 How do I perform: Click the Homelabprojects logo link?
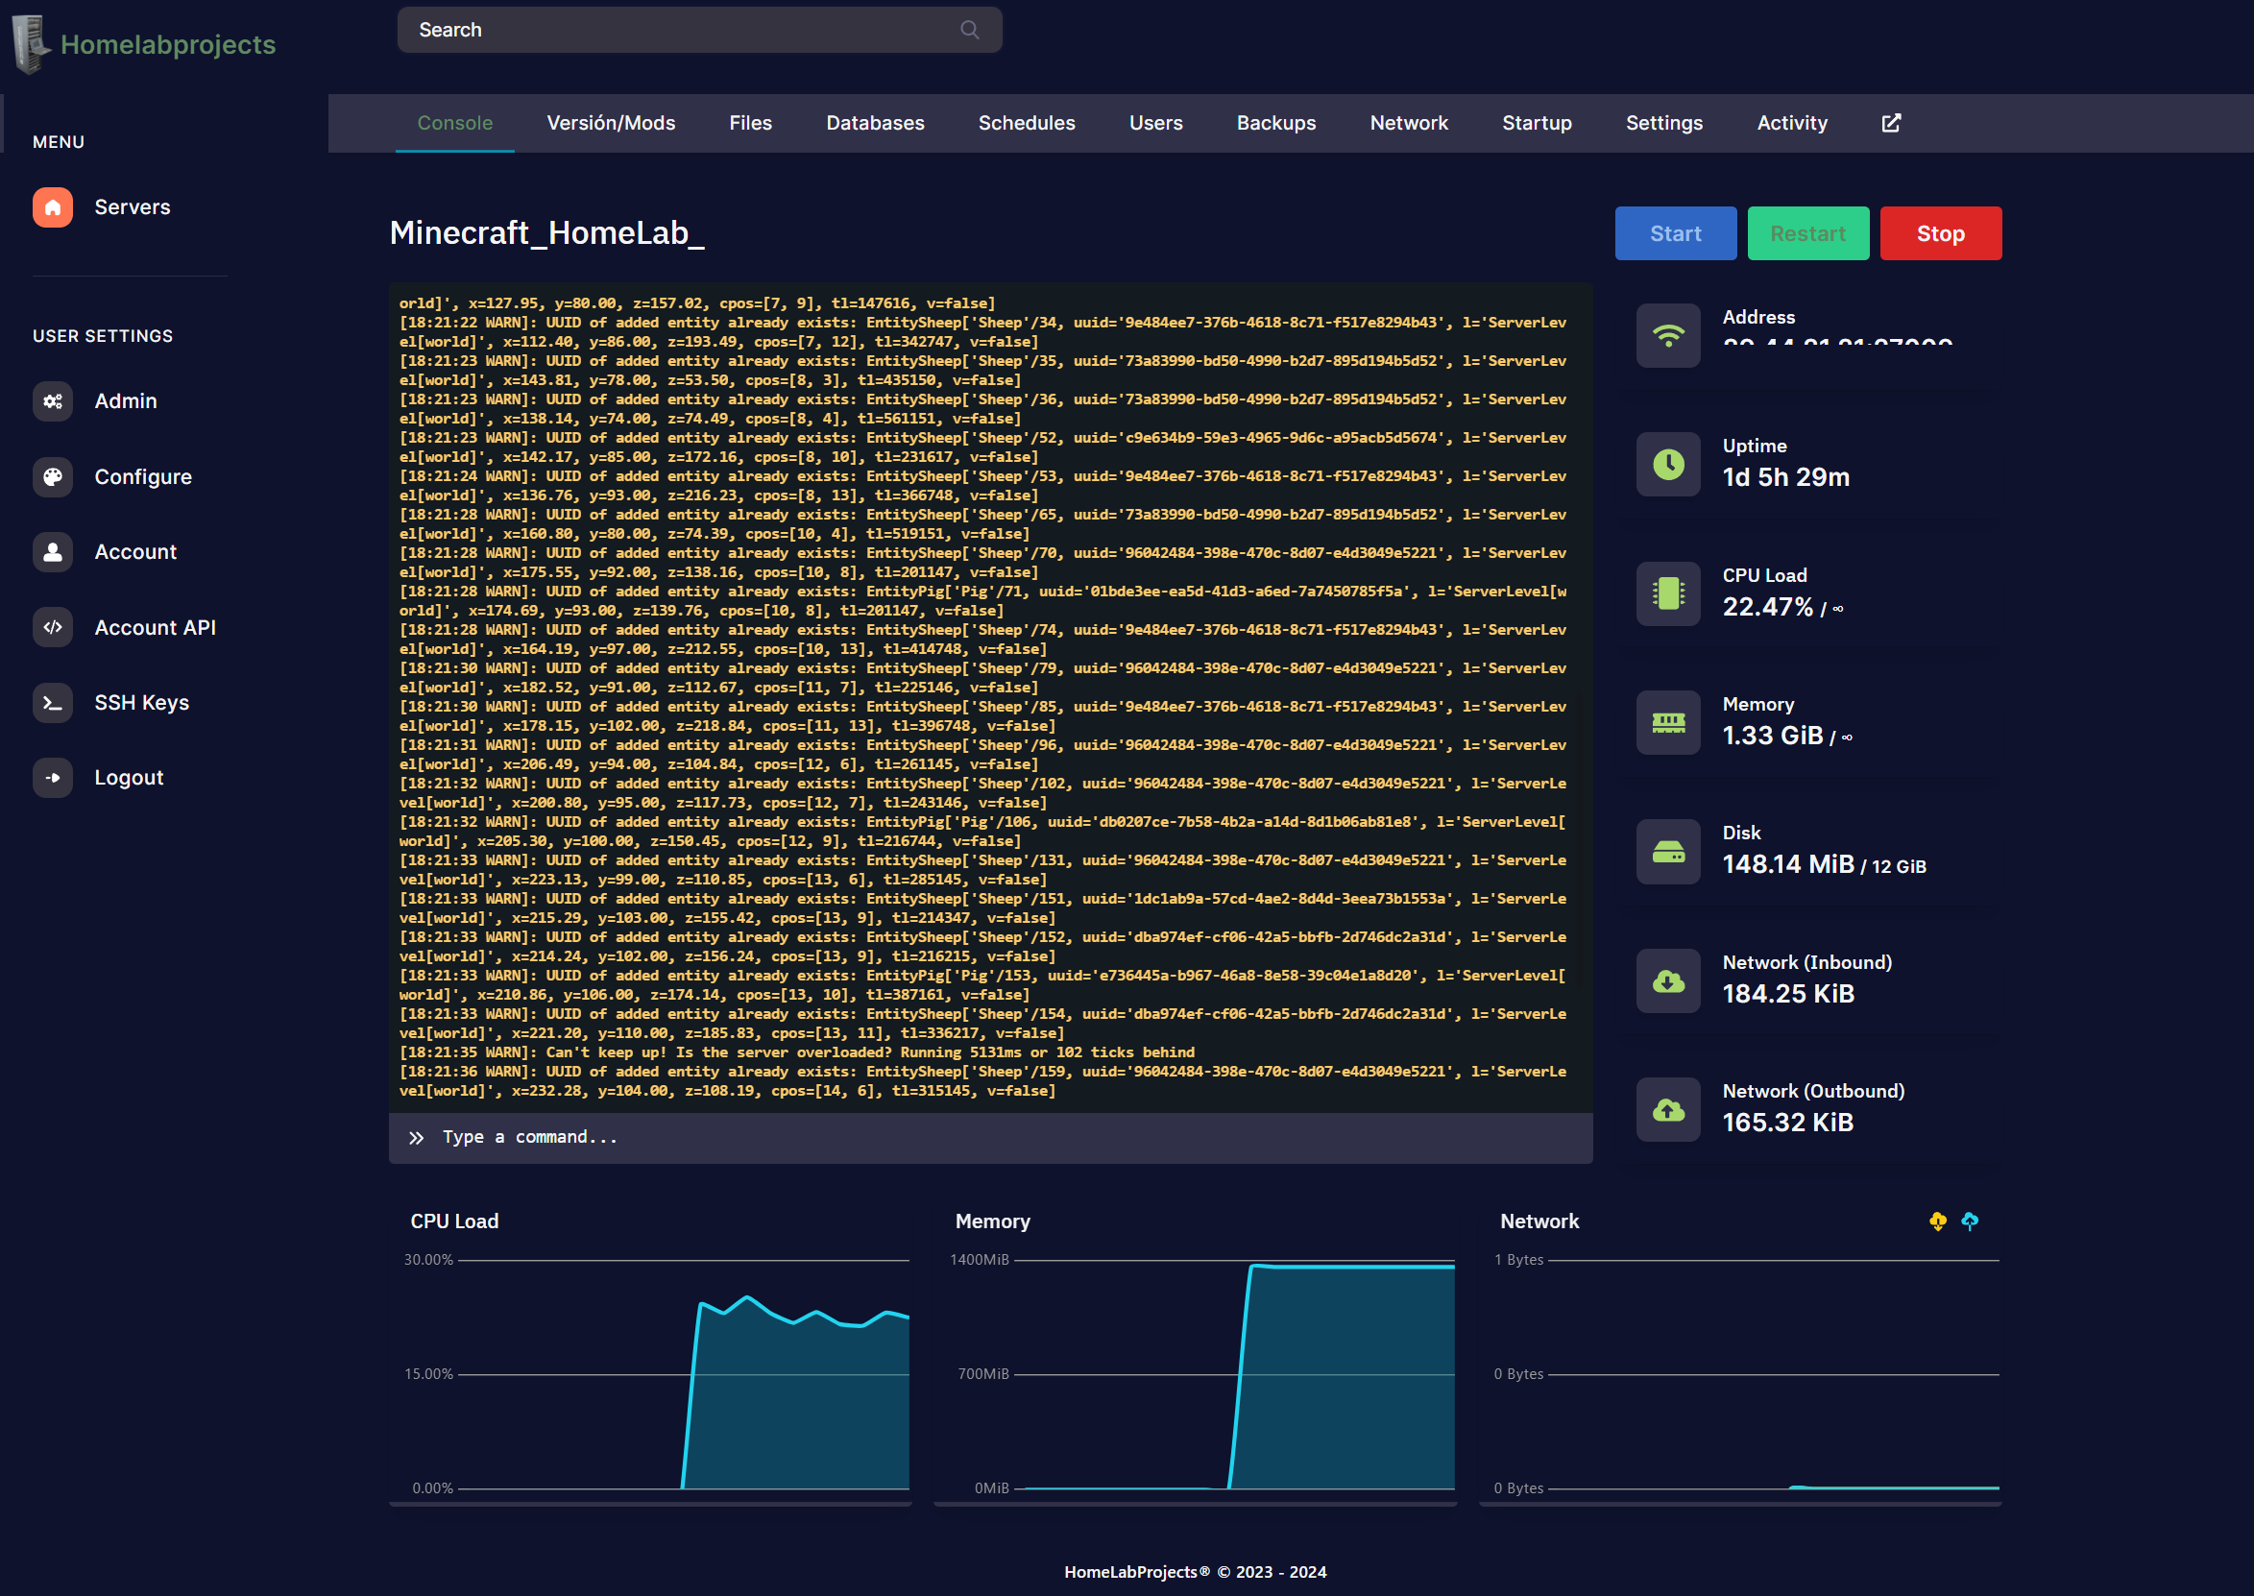point(167,44)
